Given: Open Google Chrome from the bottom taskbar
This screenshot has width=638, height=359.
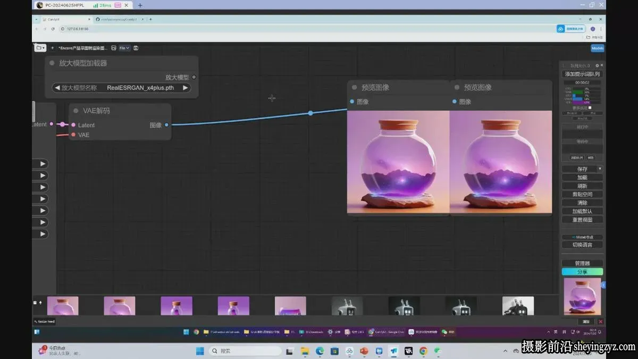Looking at the screenshot, I should coord(423,351).
